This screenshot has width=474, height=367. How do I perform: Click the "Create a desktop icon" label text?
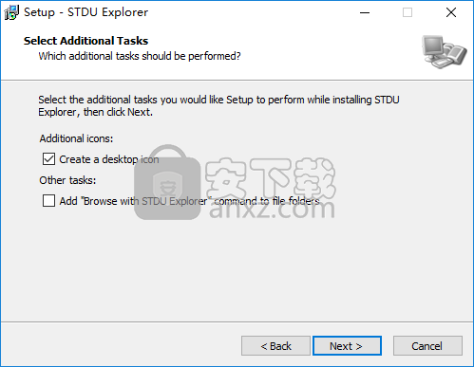pyautogui.click(x=109, y=159)
